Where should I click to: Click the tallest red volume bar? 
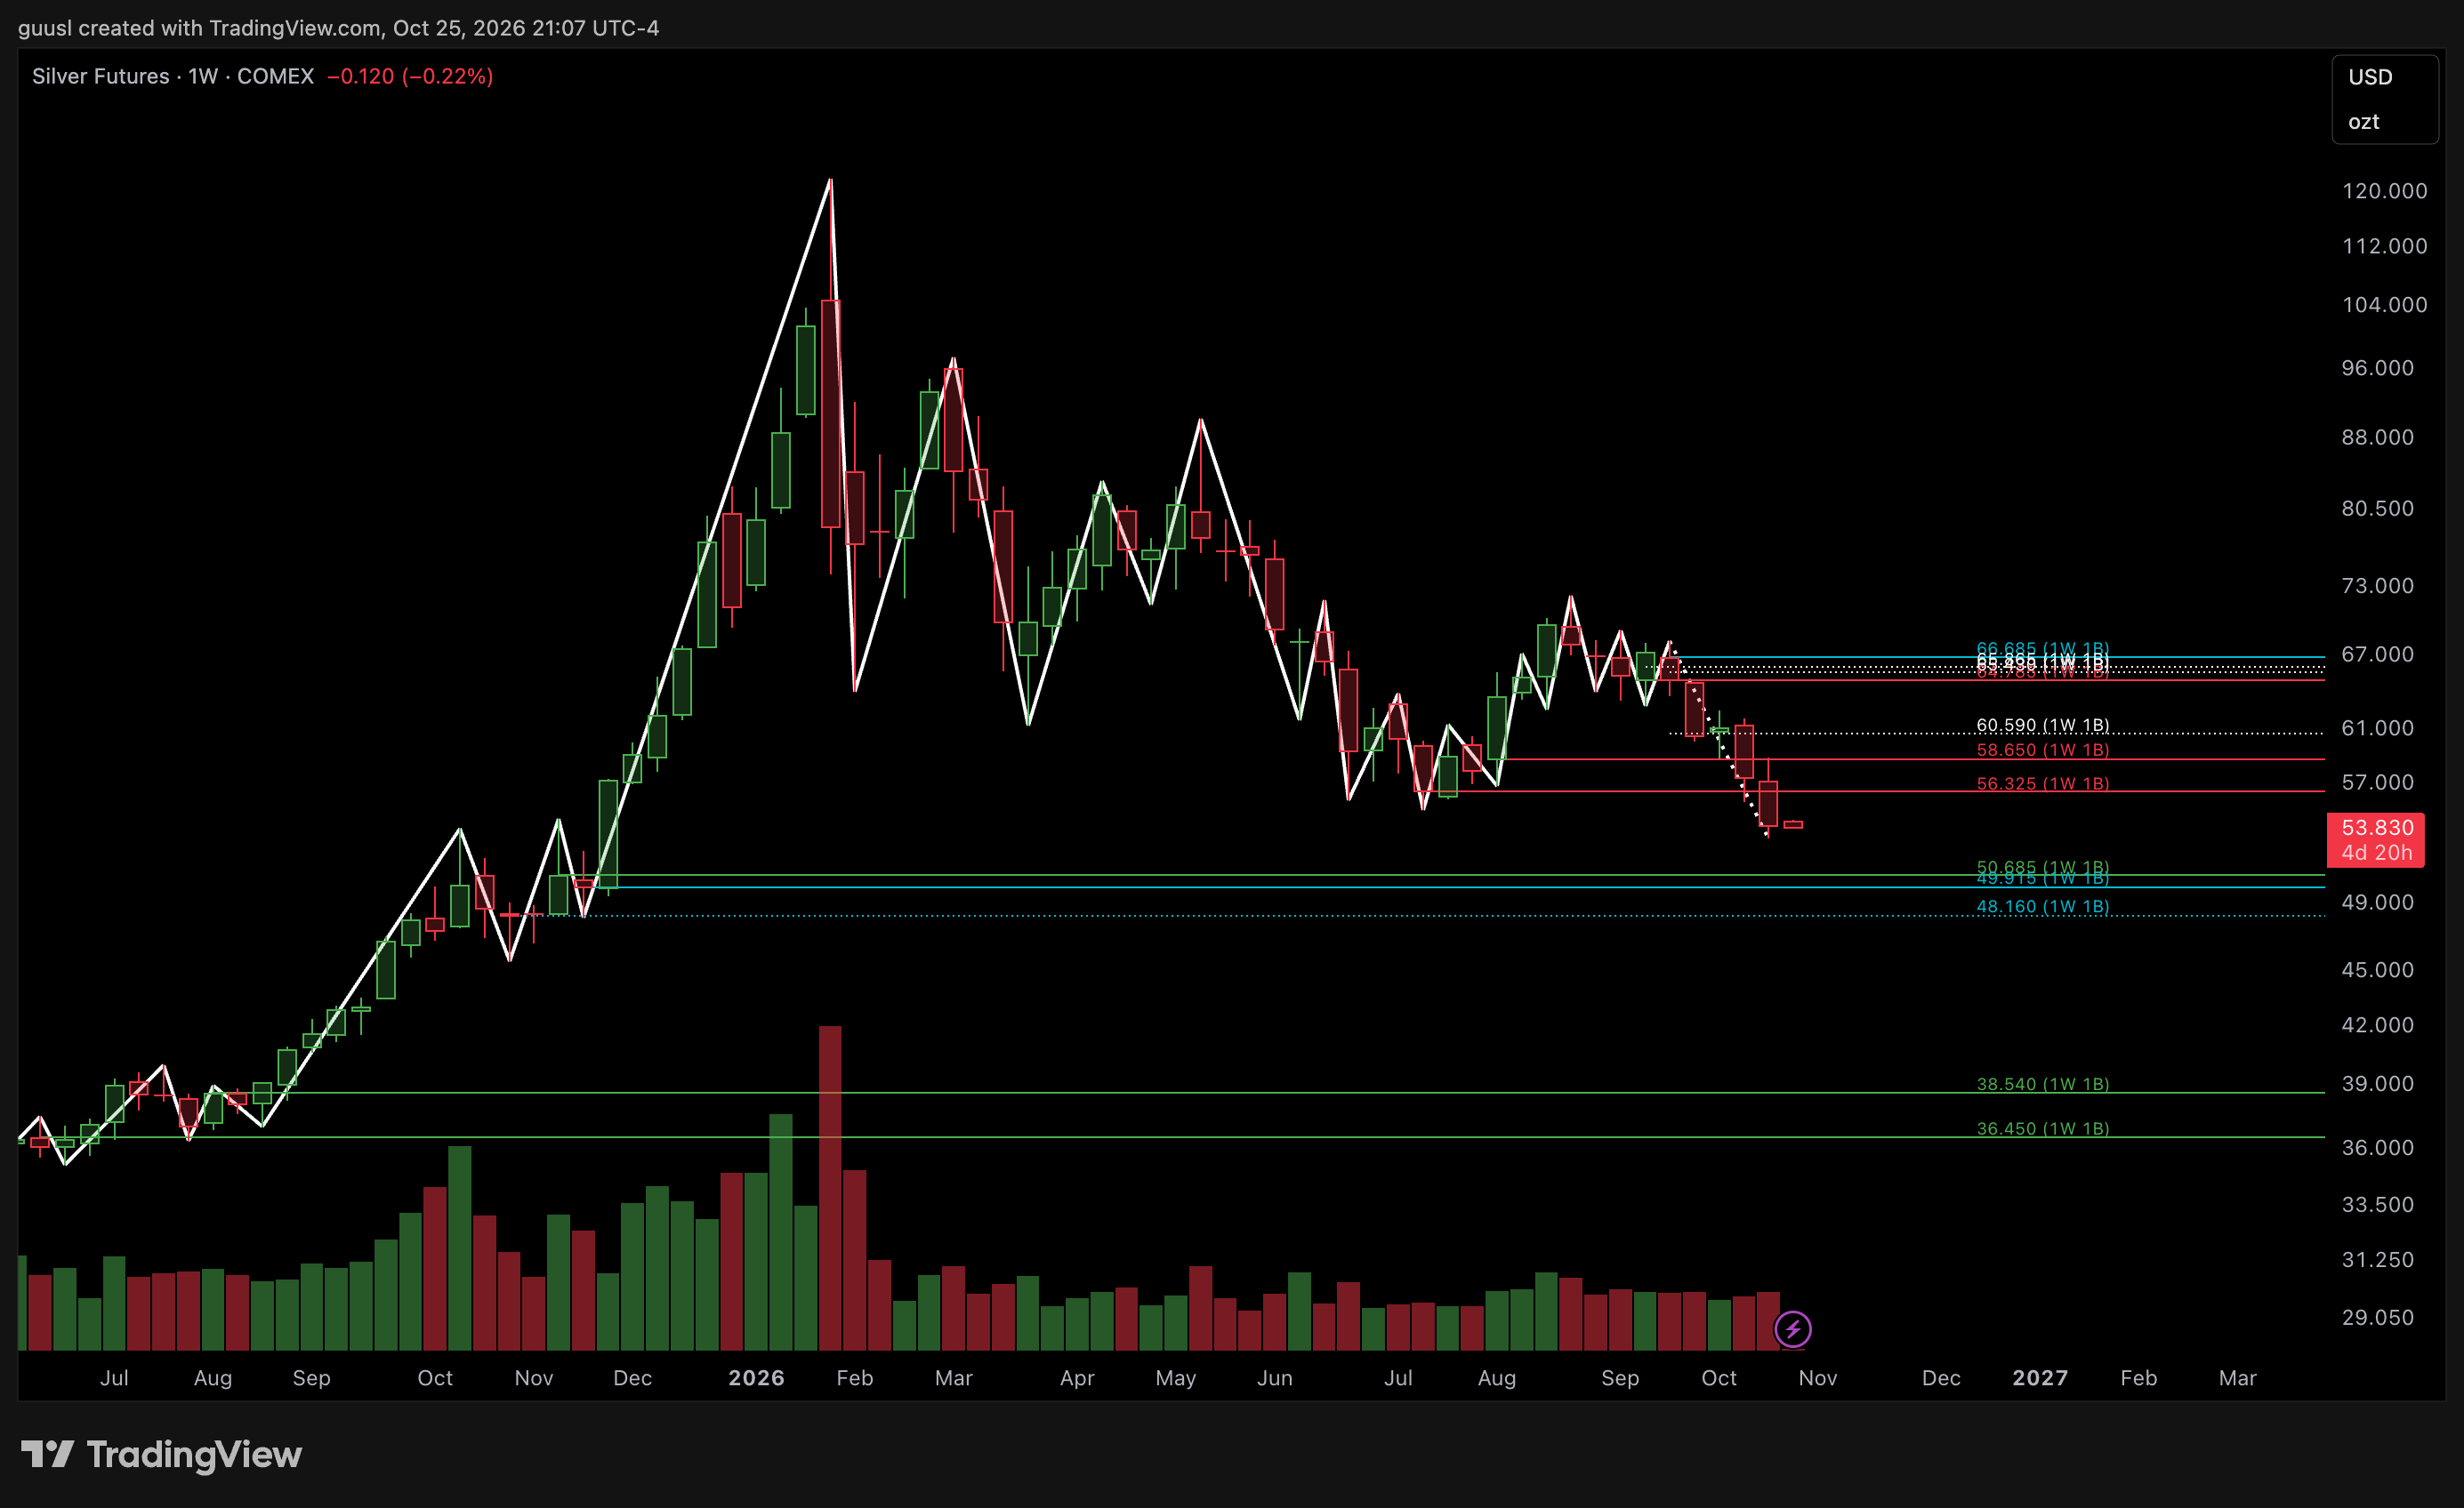830,1188
